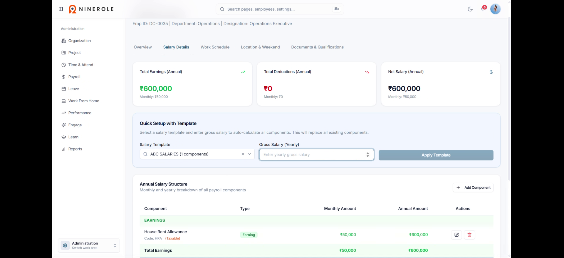Click Total Earnings trend-up icon
The image size is (564, 258).
(x=243, y=72)
